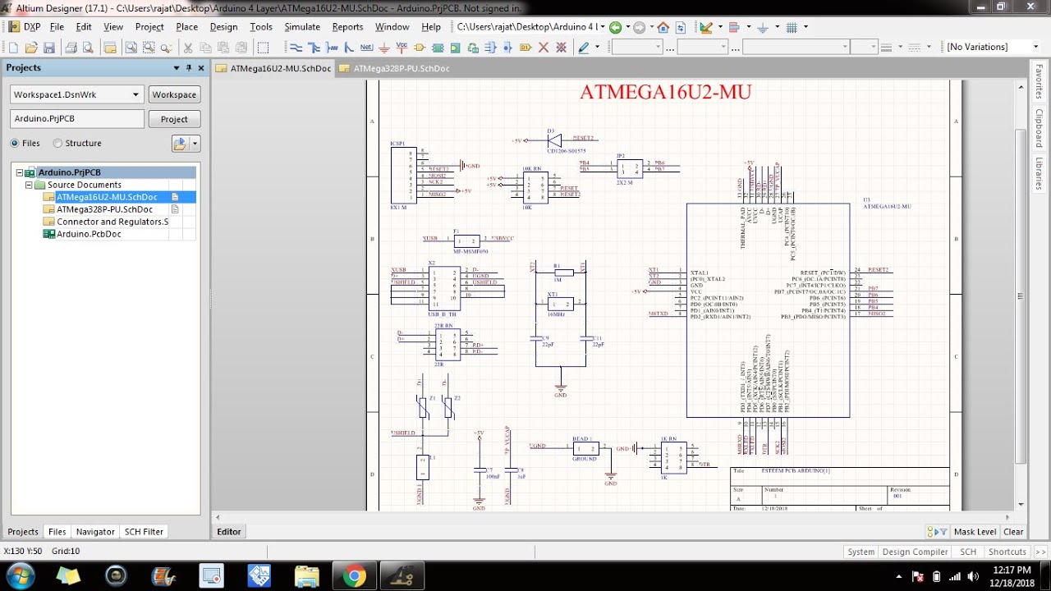Open the No Variations dropdown
1051x591 pixels.
click(1035, 47)
